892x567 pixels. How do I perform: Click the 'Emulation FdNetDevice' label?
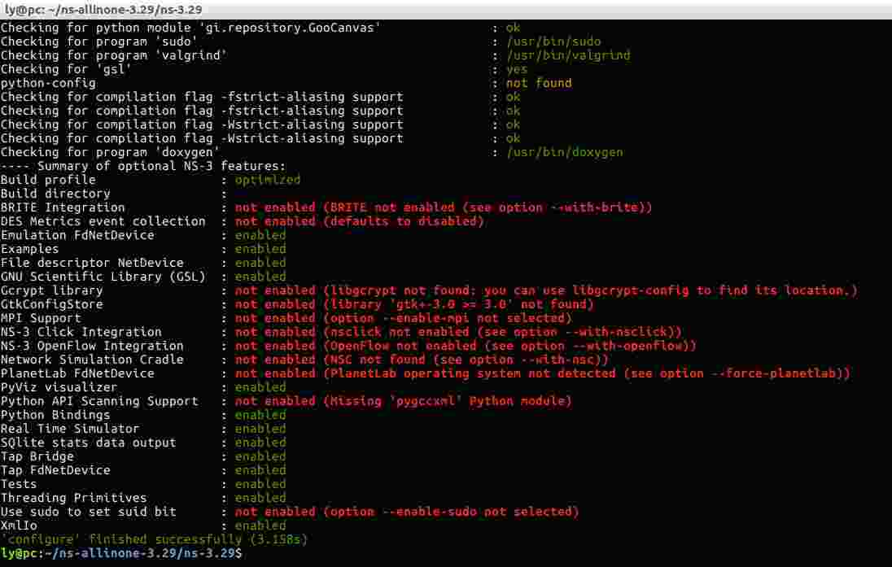click(77, 235)
